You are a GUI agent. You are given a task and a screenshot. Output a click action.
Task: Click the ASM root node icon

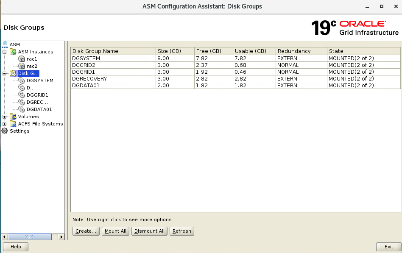coord(5,44)
